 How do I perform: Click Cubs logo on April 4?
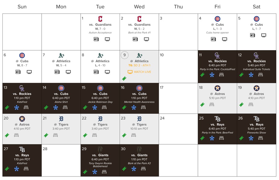(x=218, y=19)
